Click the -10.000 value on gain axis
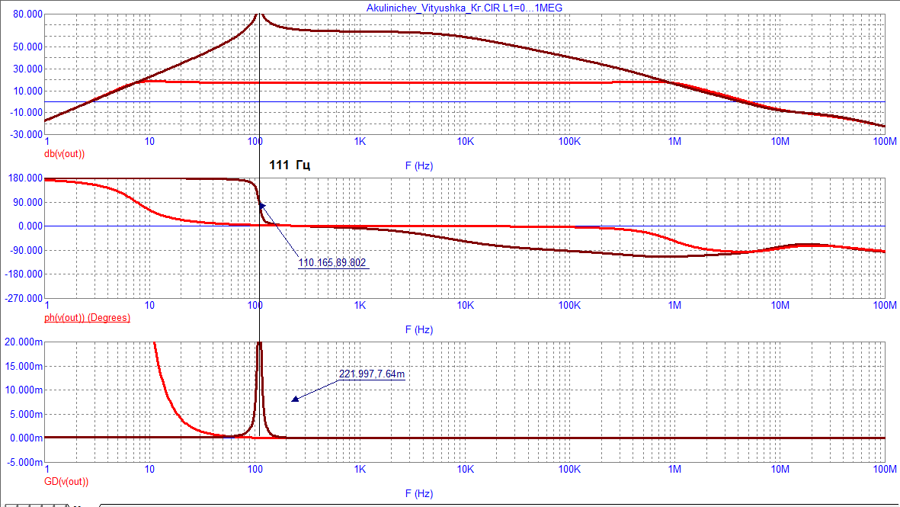Image resolution: width=900 pixels, height=507 pixels. coord(27,113)
